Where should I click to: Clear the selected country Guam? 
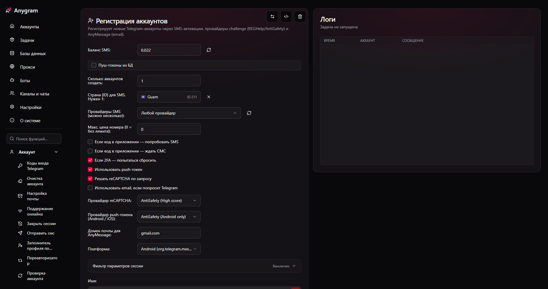pos(209,97)
